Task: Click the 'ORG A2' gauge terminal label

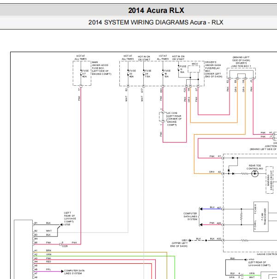Action: point(215,172)
